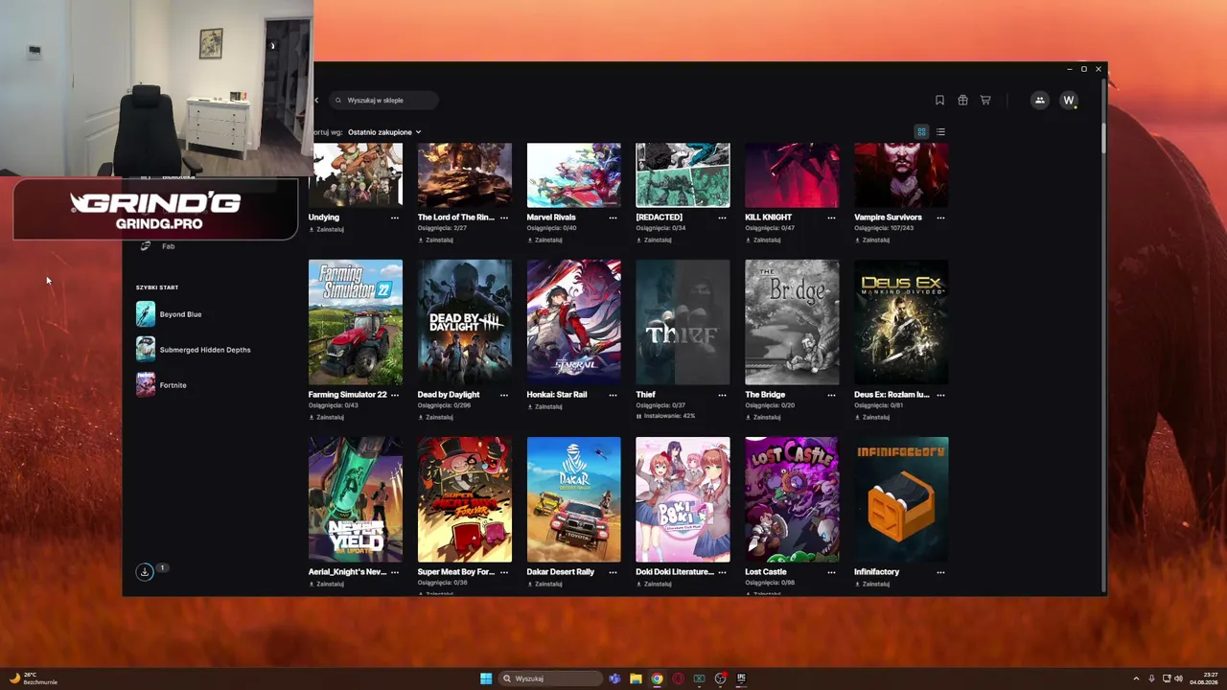Click Zainstaluj under Honkai: Star Rail
This screenshot has width=1227, height=690.
coord(544,406)
